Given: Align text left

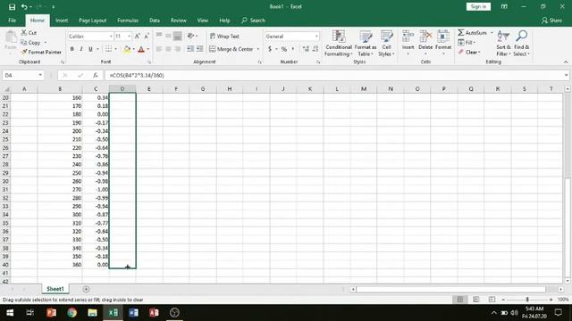Looking at the screenshot, I should click(159, 49).
